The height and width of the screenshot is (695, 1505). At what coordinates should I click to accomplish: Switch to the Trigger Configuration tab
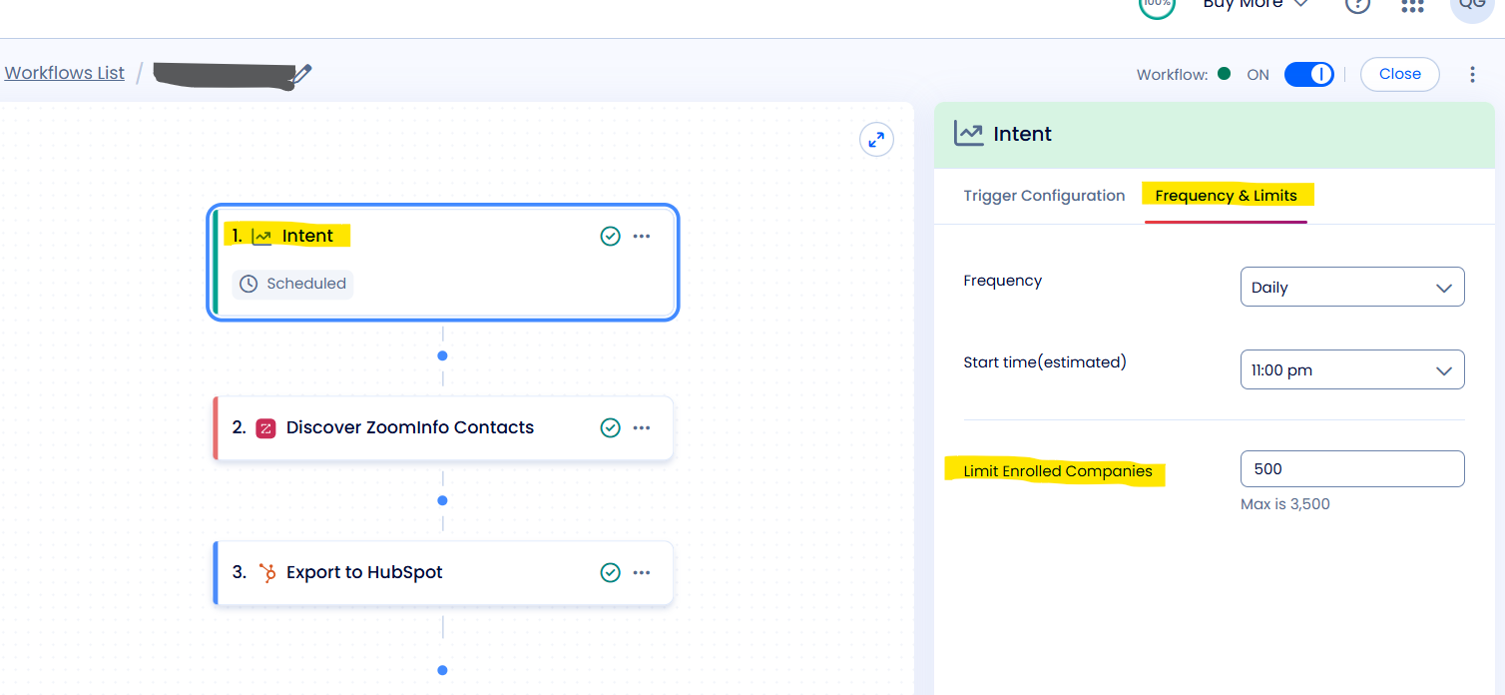pos(1044,196)
